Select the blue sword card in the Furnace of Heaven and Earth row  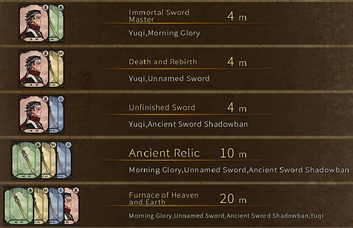[56, 206]
